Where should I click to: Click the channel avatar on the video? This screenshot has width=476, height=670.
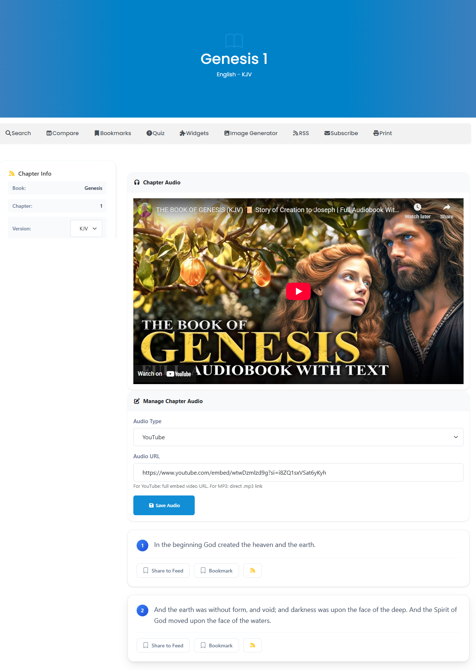[145, 210]
